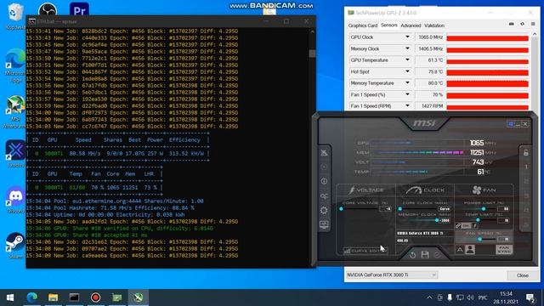Screen dimensions: 544x306
Task: Switch to the Validation tab
Action: (x=434, y=25)
